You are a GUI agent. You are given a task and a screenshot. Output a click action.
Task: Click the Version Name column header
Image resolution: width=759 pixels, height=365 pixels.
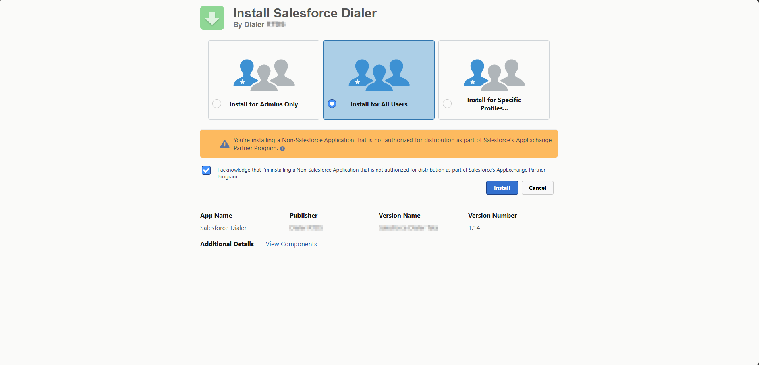point(400,215)
